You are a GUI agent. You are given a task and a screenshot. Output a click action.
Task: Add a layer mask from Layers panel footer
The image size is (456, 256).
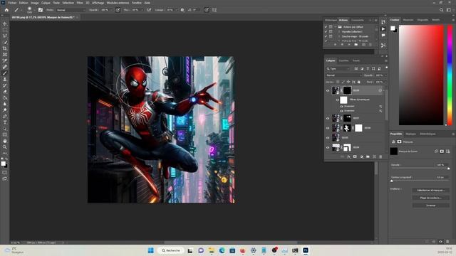point(355,156)
